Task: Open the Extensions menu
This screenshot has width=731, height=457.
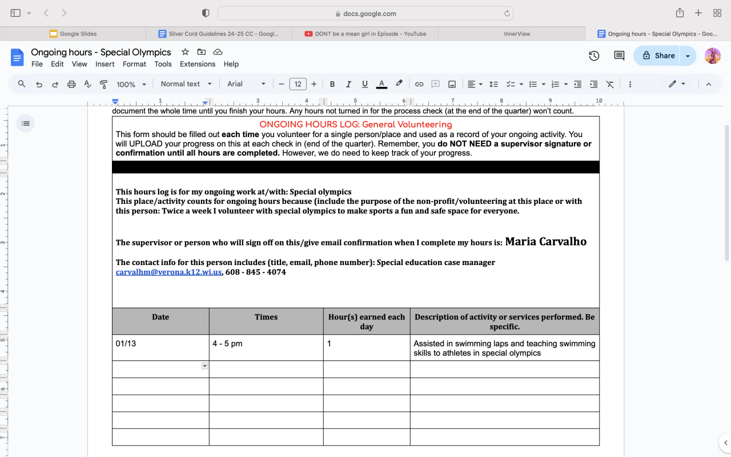Action: 198,64
